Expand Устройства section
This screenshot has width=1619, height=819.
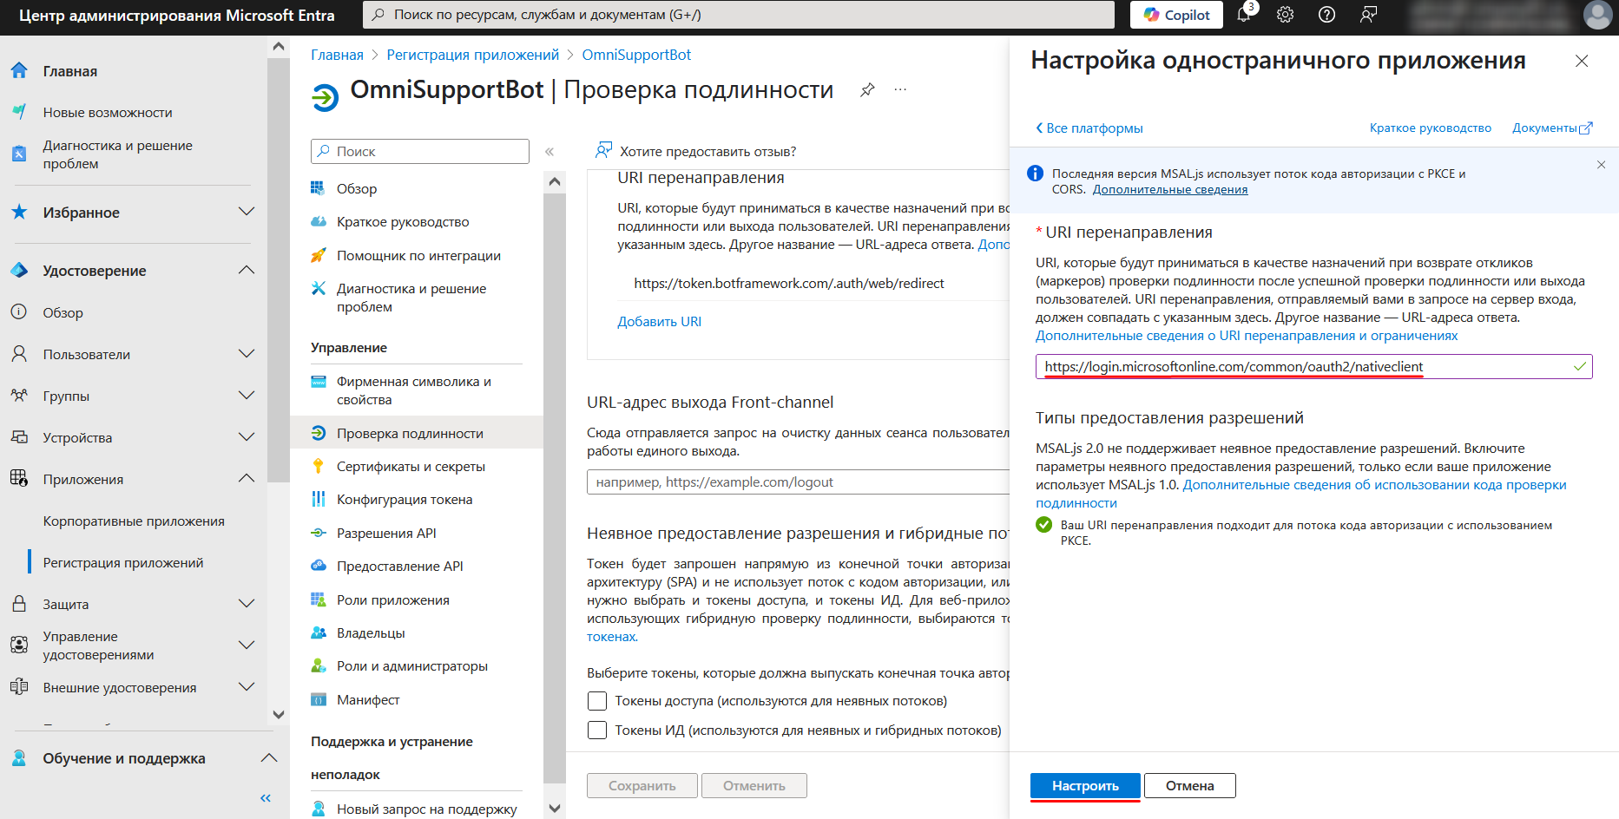pyautogui.click(x=247, y=437)
